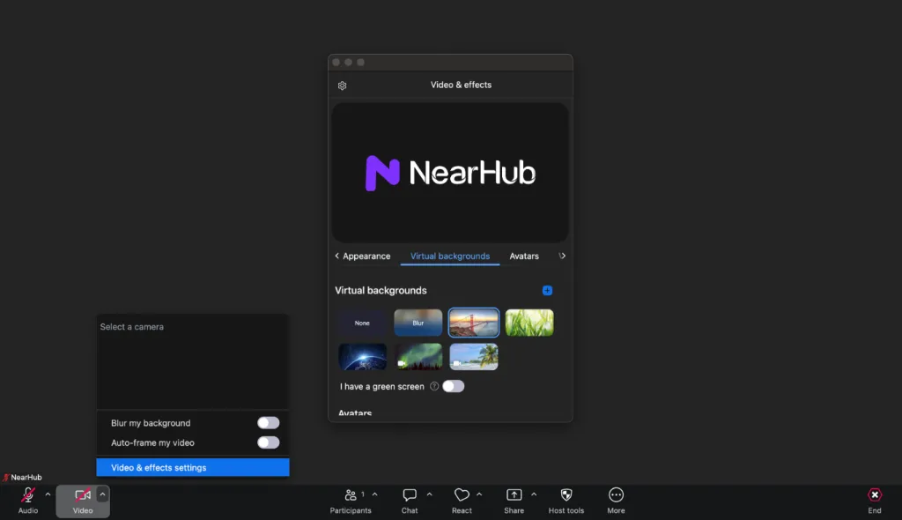Start video with the Video camera icon
This screenshot has height=520, width=902.
(x=83, y=494)
